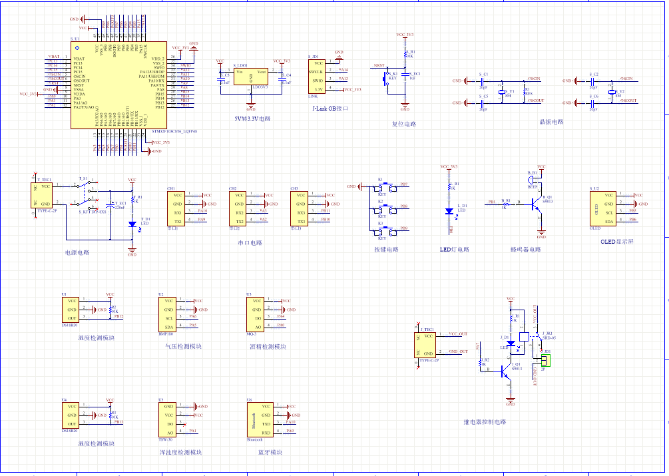Click the blue LED symbol in the LED circuit
Viewport: 669px width, 476px height.
450,211
